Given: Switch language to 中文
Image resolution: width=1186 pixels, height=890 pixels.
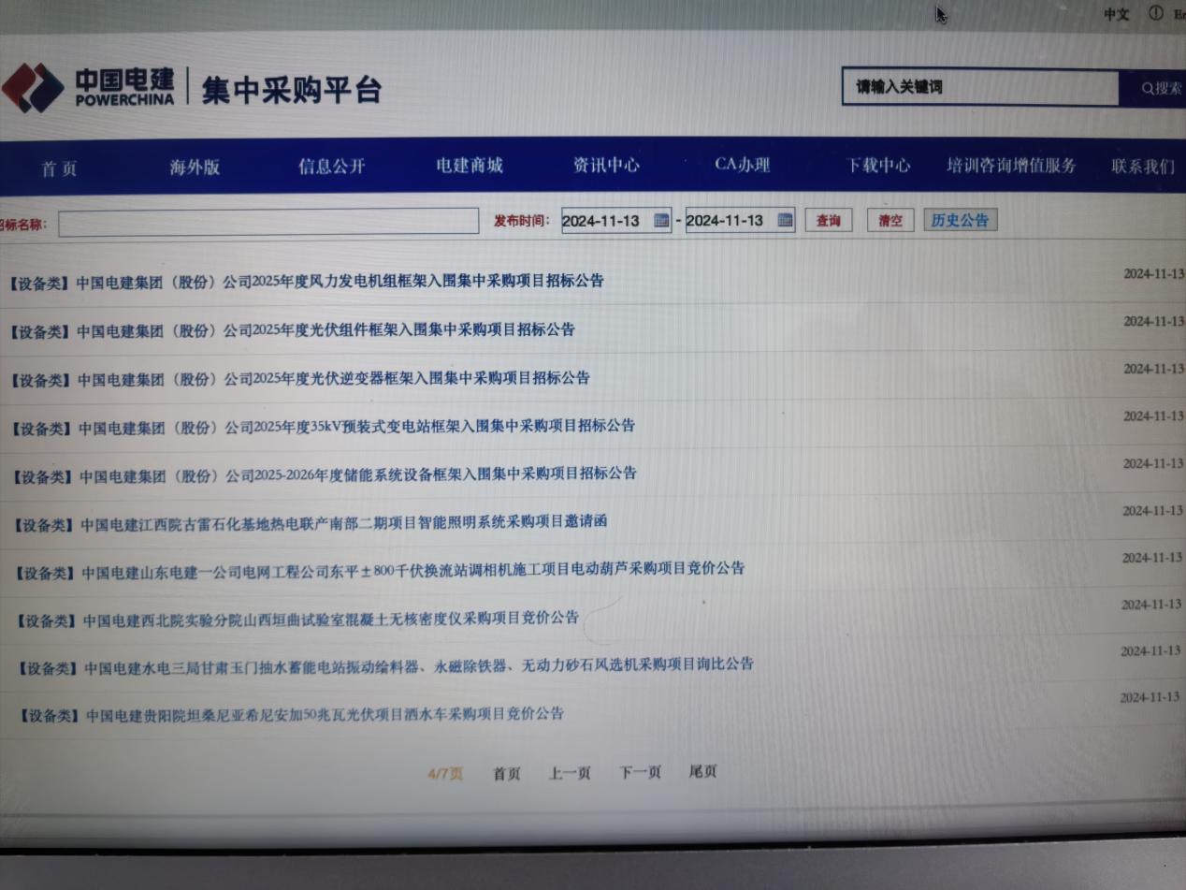Looking at the screenshot, I should pyautogui.click(x=1116, y=14).
